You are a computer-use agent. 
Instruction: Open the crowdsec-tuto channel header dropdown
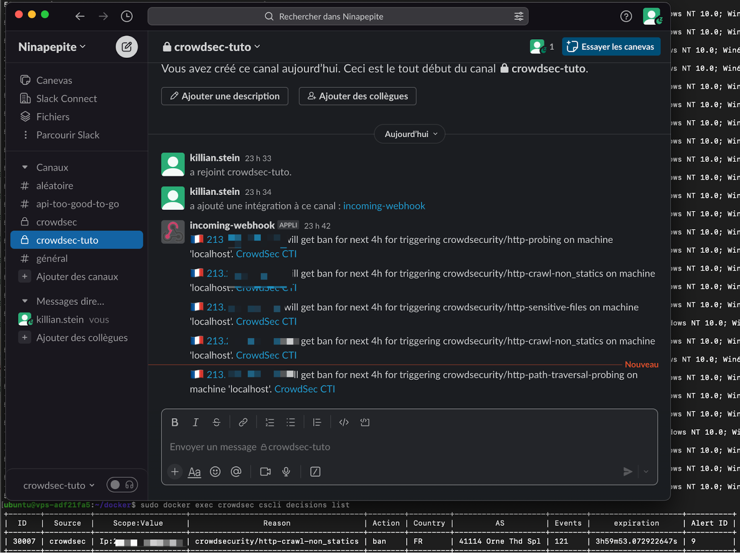pos(211,47)
